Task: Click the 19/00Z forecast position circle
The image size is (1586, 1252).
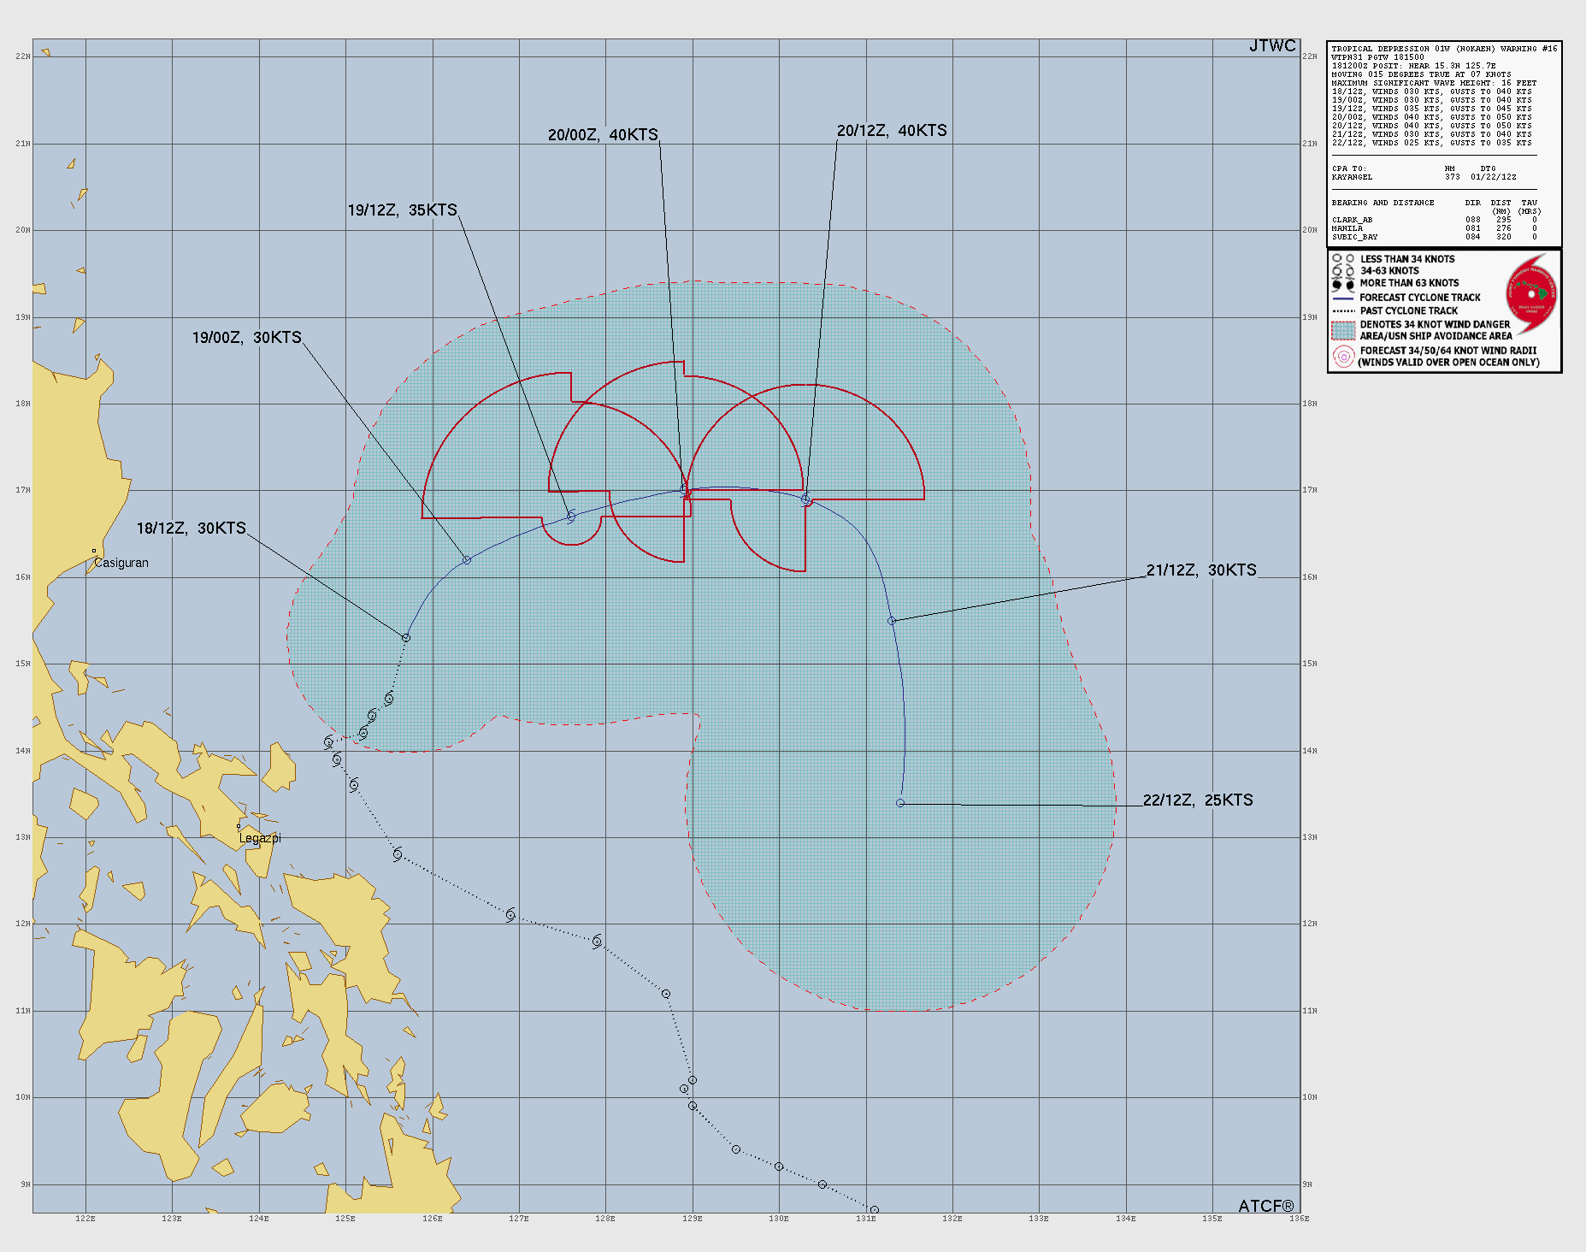Action: pos(467,560)
